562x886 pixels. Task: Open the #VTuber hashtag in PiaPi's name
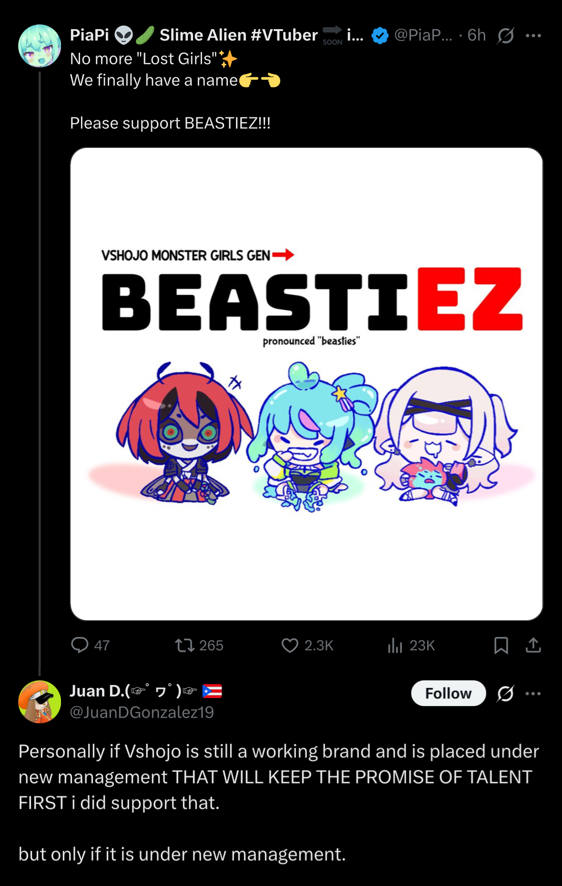tap(284, 35)
